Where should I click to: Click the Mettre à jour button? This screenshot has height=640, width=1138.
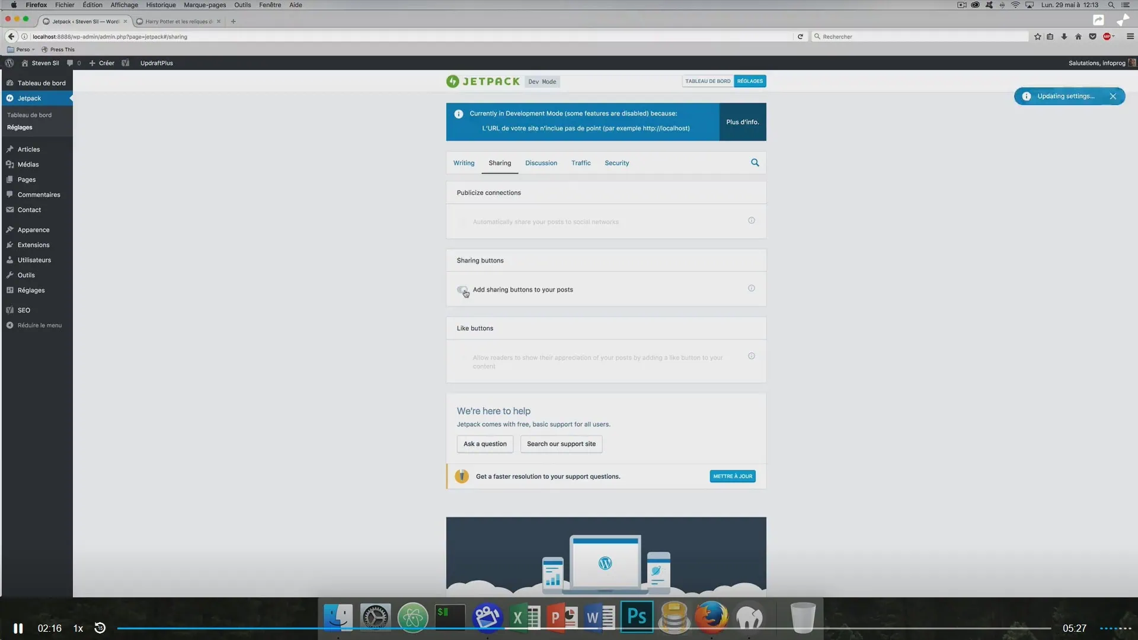pyautogui.click(x=732, y=476)
